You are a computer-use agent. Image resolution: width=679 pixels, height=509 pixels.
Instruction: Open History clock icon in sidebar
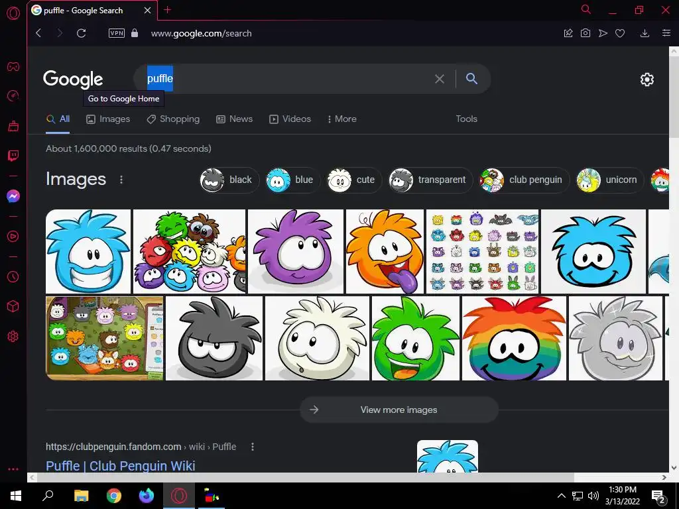point(13,276)
